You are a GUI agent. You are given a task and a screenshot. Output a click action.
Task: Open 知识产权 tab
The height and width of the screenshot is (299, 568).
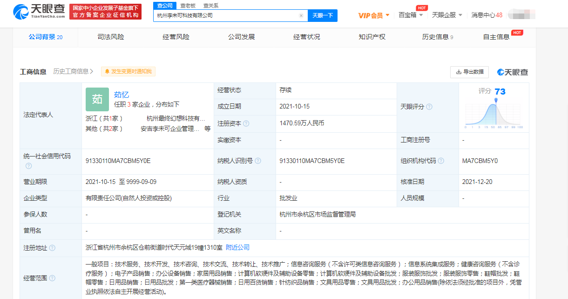click(x=372, y=37)
